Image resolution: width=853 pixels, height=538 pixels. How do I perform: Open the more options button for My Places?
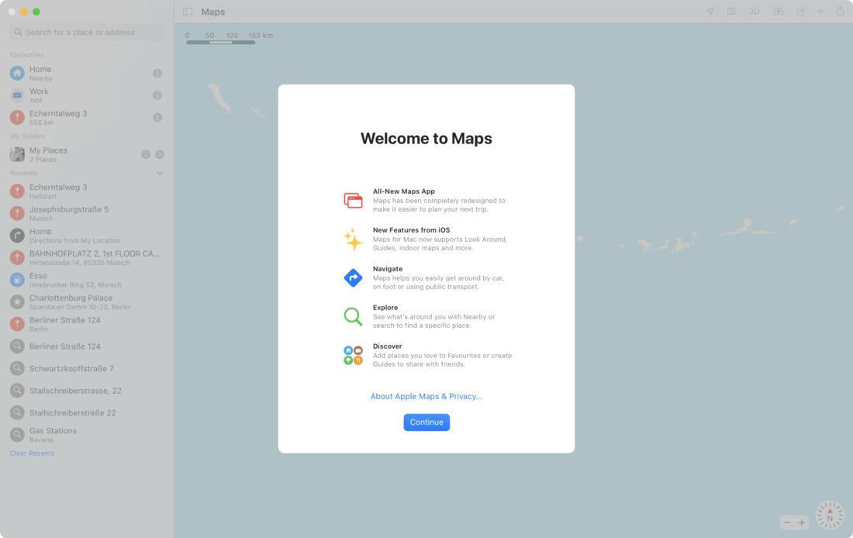point(160,154)
